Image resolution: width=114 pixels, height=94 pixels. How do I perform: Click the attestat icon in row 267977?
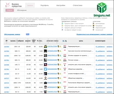[58, 78]
